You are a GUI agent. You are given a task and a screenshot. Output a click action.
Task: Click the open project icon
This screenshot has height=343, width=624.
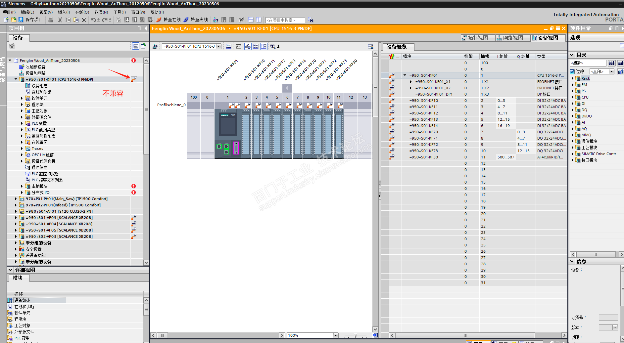click(14, 20)
